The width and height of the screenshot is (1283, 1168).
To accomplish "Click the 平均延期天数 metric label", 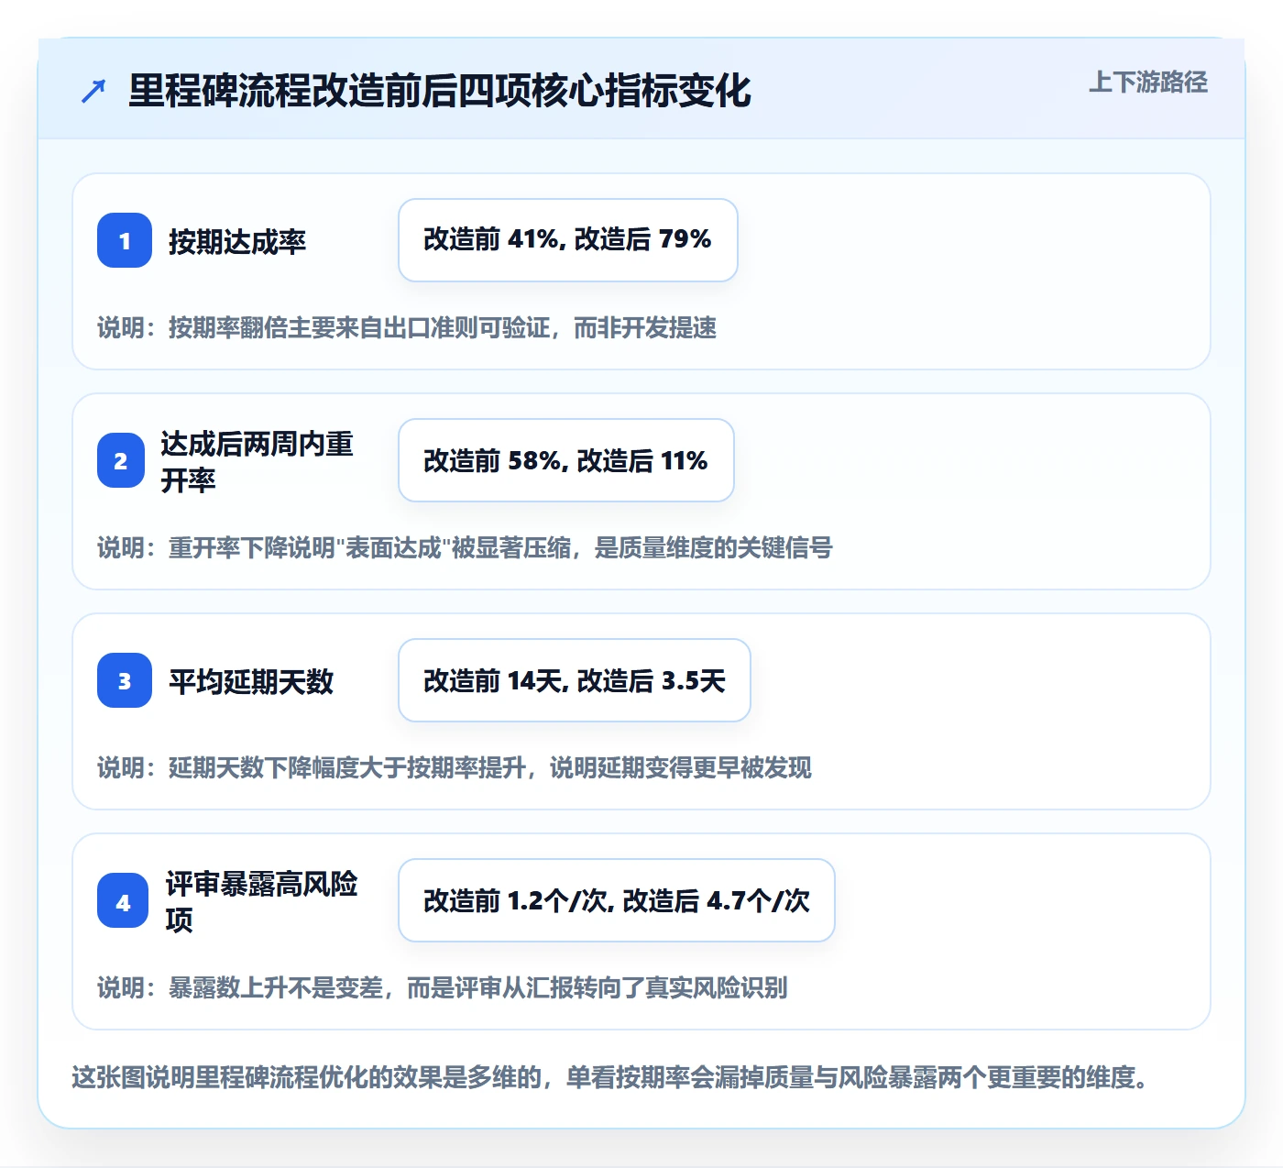I will 251,681.
